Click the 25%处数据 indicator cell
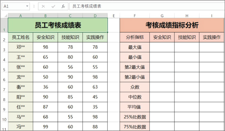The width and height of the screenshot is (225, 131). click(x=134, y=117)
